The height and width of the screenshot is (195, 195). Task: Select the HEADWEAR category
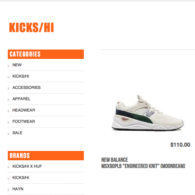point(24,110)
